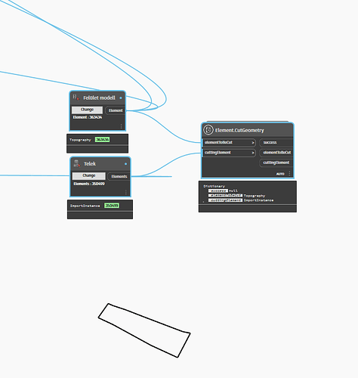The image size is (358, 378).
Task: Select green element ID 363434 in Topography preview
Action: coord(103,139)
